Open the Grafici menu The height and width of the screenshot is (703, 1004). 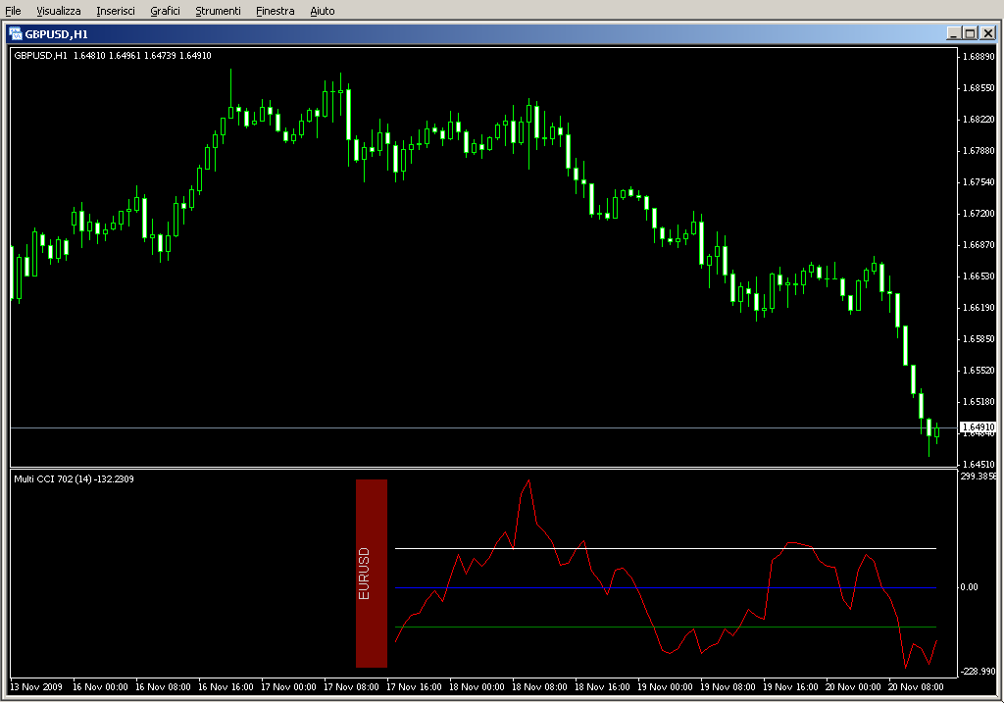(165, 11)
